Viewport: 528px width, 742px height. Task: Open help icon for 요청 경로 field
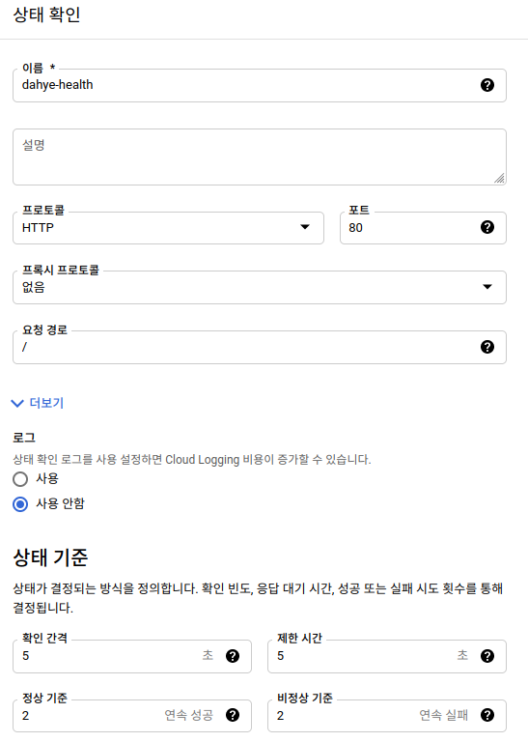[487, 347]
